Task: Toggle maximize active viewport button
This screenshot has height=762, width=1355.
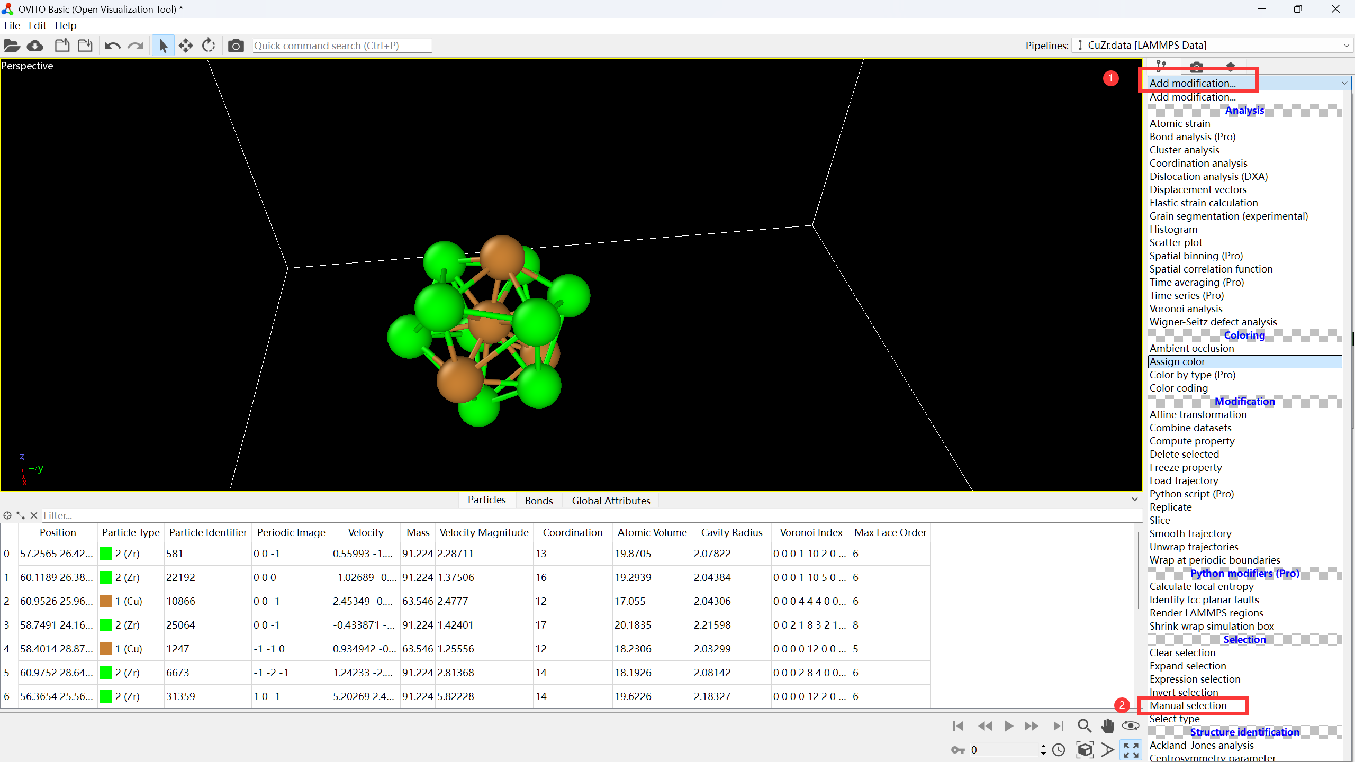Action: click(1131, 750)
